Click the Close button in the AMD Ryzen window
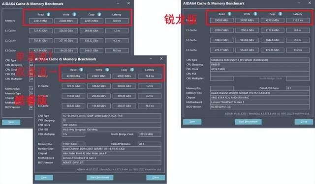 [304, 122]
